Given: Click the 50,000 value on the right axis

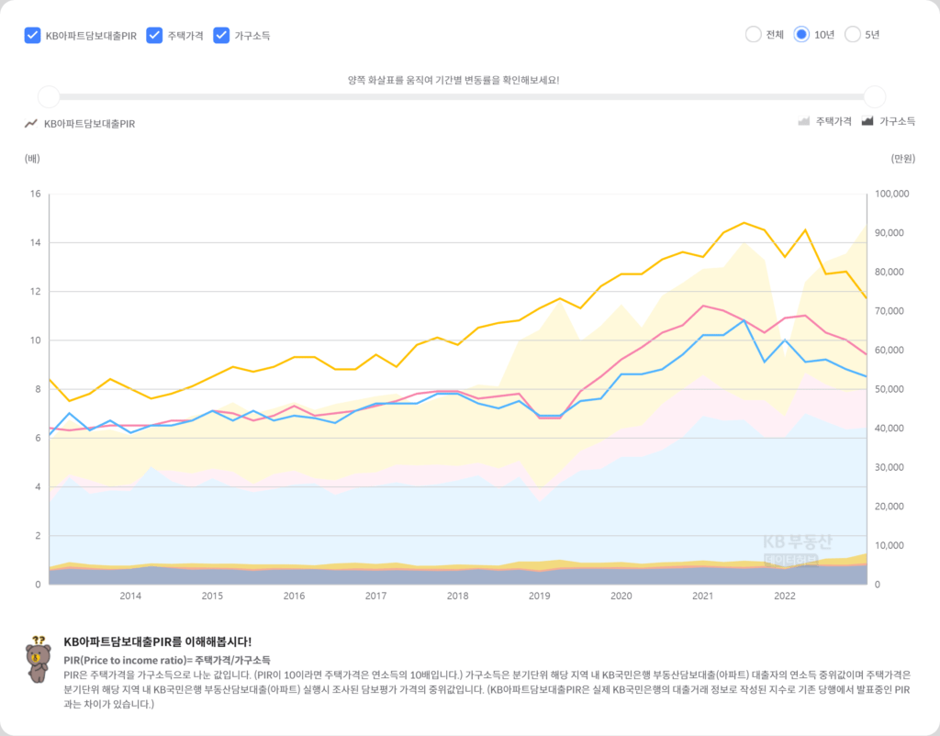Looking at the screenshot, I should click(890, 389).
